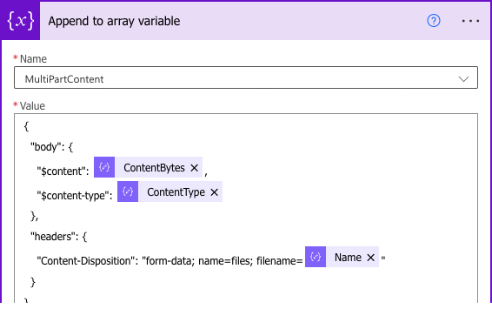Select the Name token in filename
Viewport: 492px width, 329px height.
point(348,258)
